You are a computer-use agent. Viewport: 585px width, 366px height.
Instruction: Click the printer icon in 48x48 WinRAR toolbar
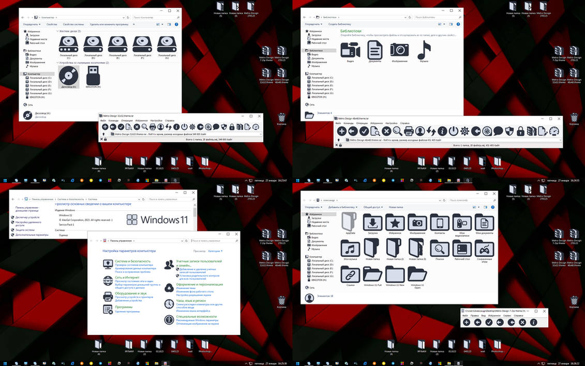[409, 131]
